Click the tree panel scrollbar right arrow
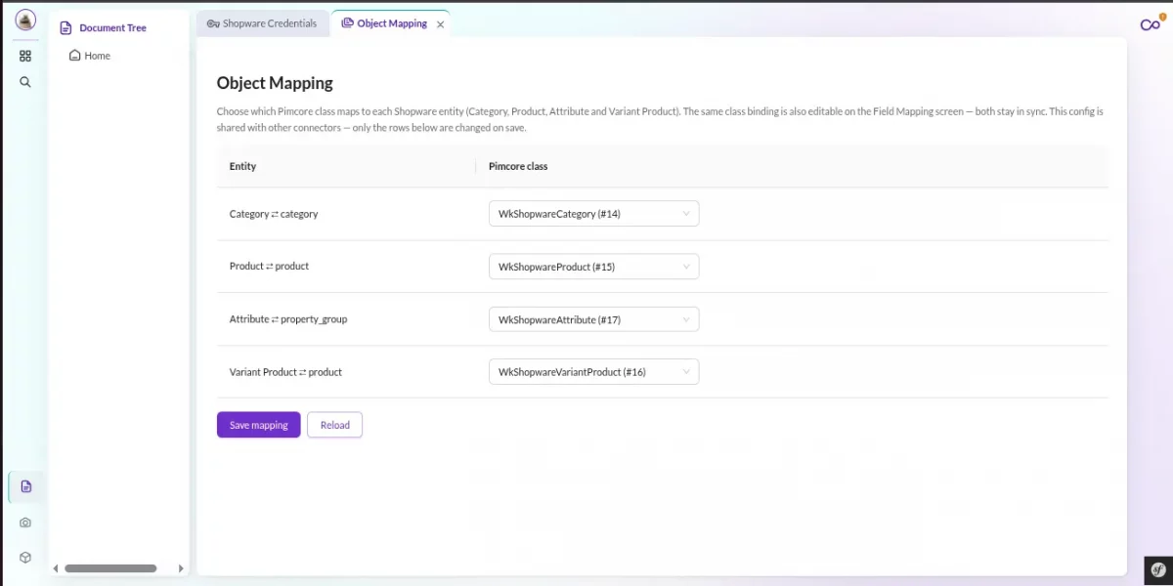Image resolution: width=1173 pixels, height=586 pixels. point(181,568)
